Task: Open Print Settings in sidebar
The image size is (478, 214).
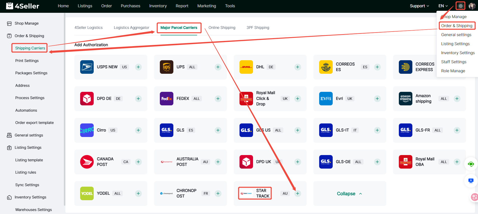Action: point(27,61)
